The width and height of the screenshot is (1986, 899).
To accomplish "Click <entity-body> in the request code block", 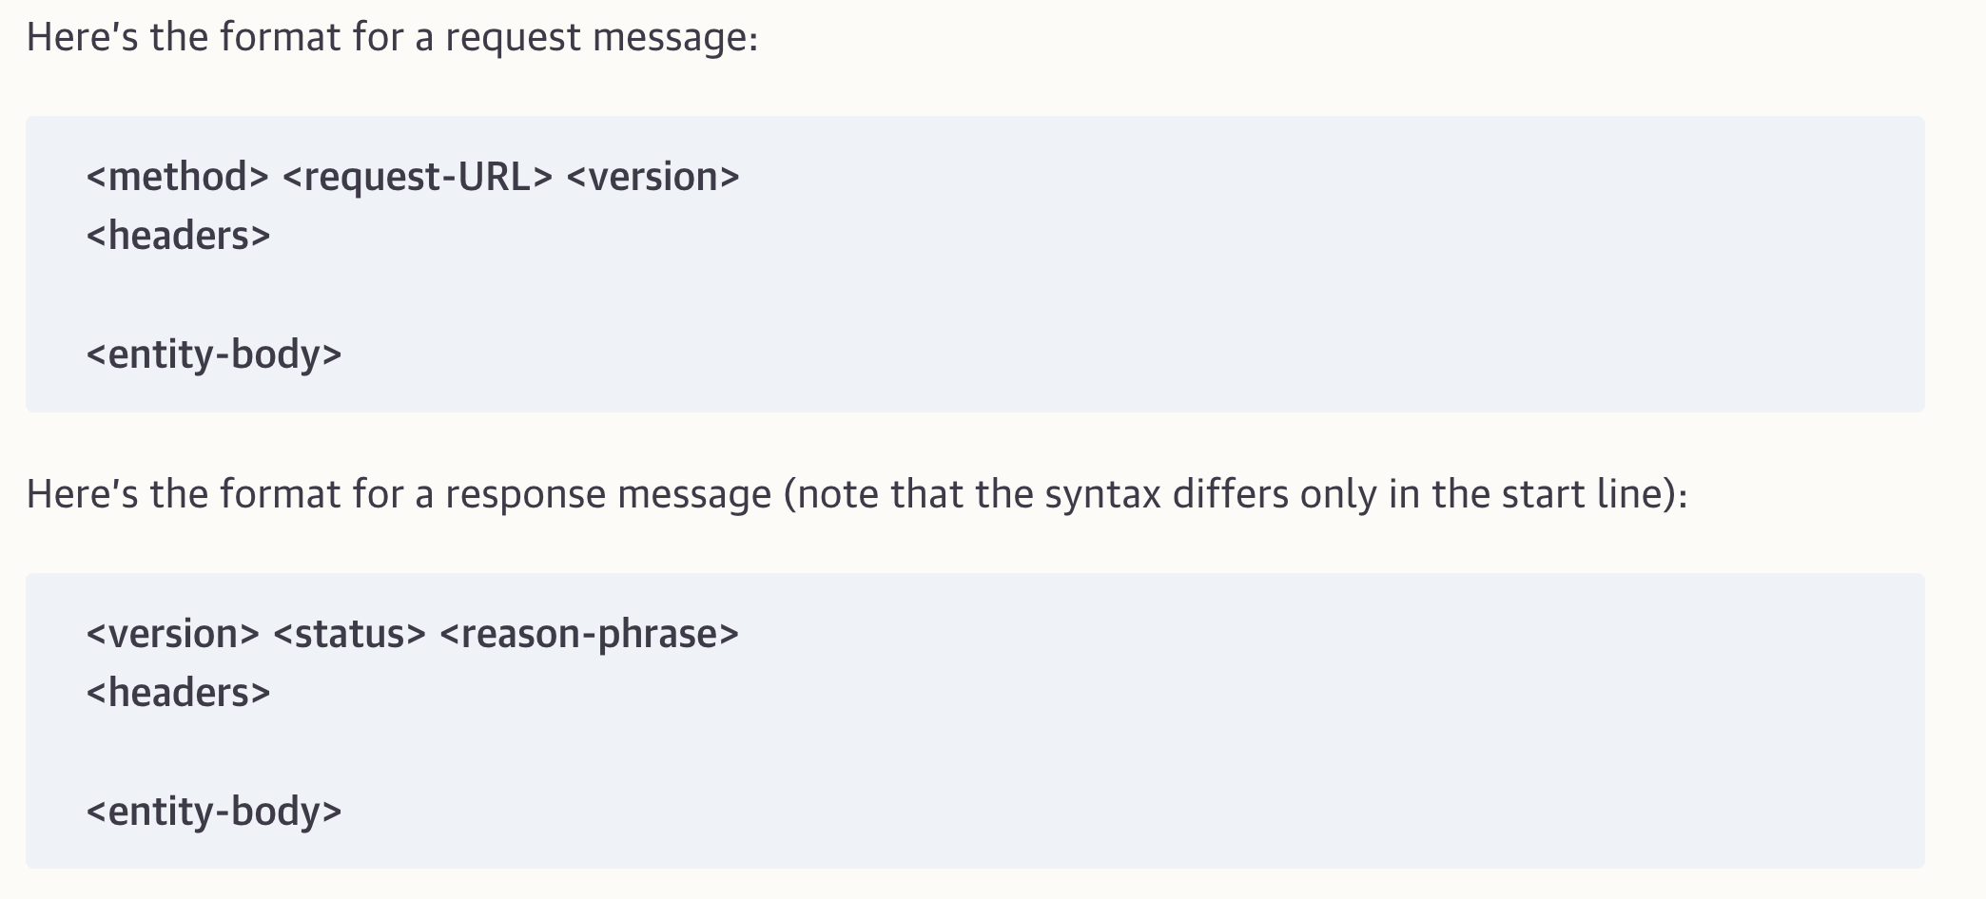I will (213, 354).
